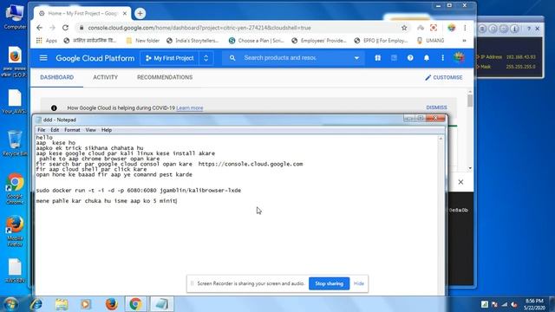Viewport: 555px width, 312px height.
Task: Open the New folder bookmark
Action: 142,41
